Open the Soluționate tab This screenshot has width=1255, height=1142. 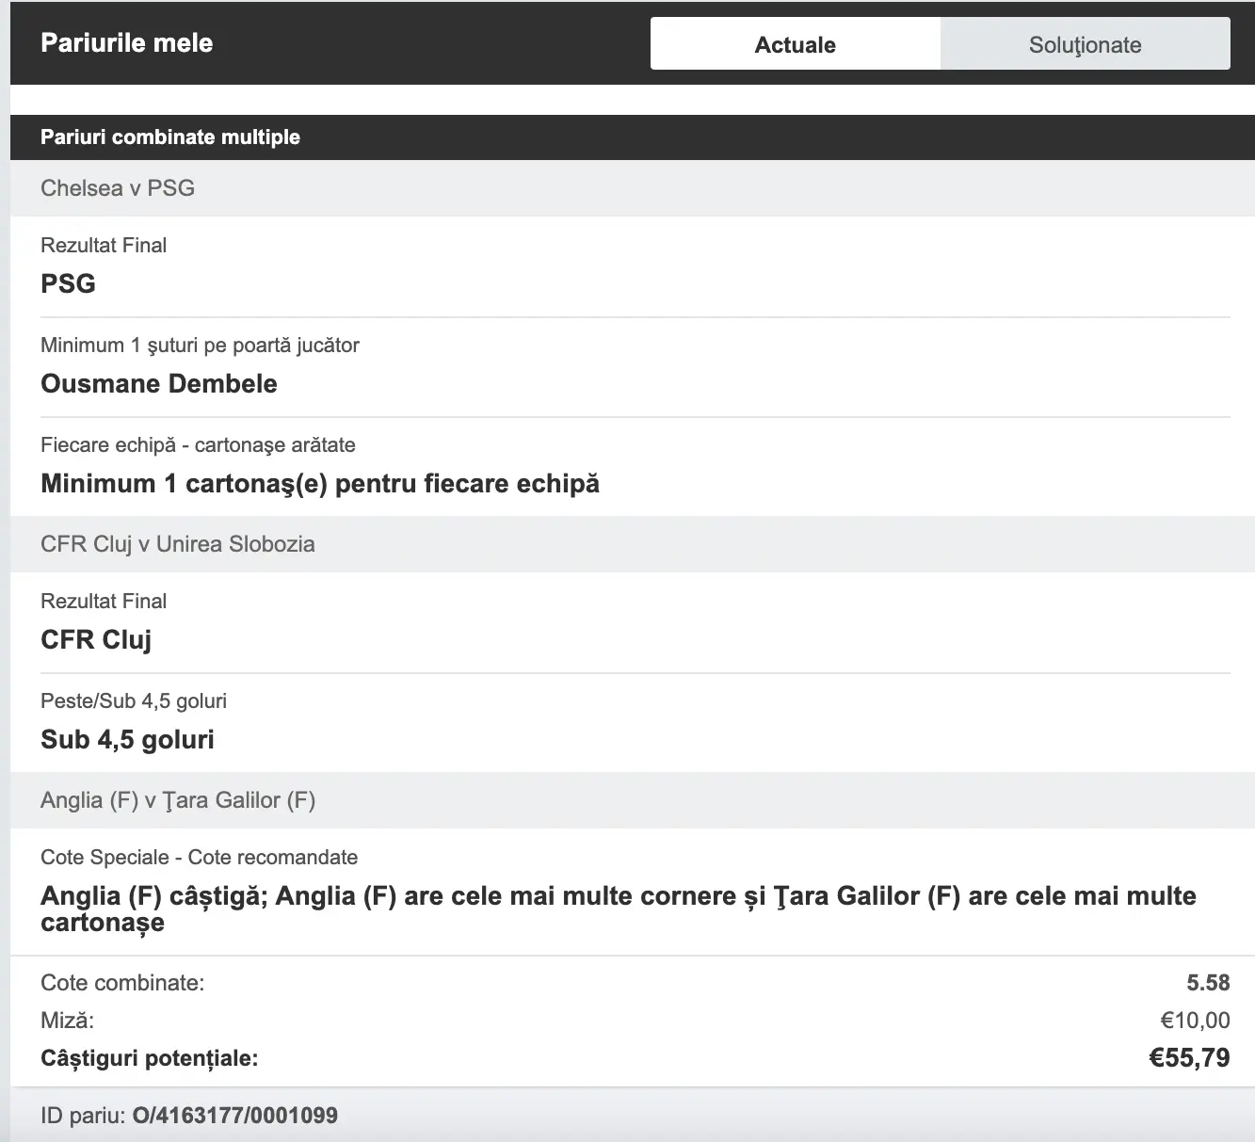(1085, 44)
